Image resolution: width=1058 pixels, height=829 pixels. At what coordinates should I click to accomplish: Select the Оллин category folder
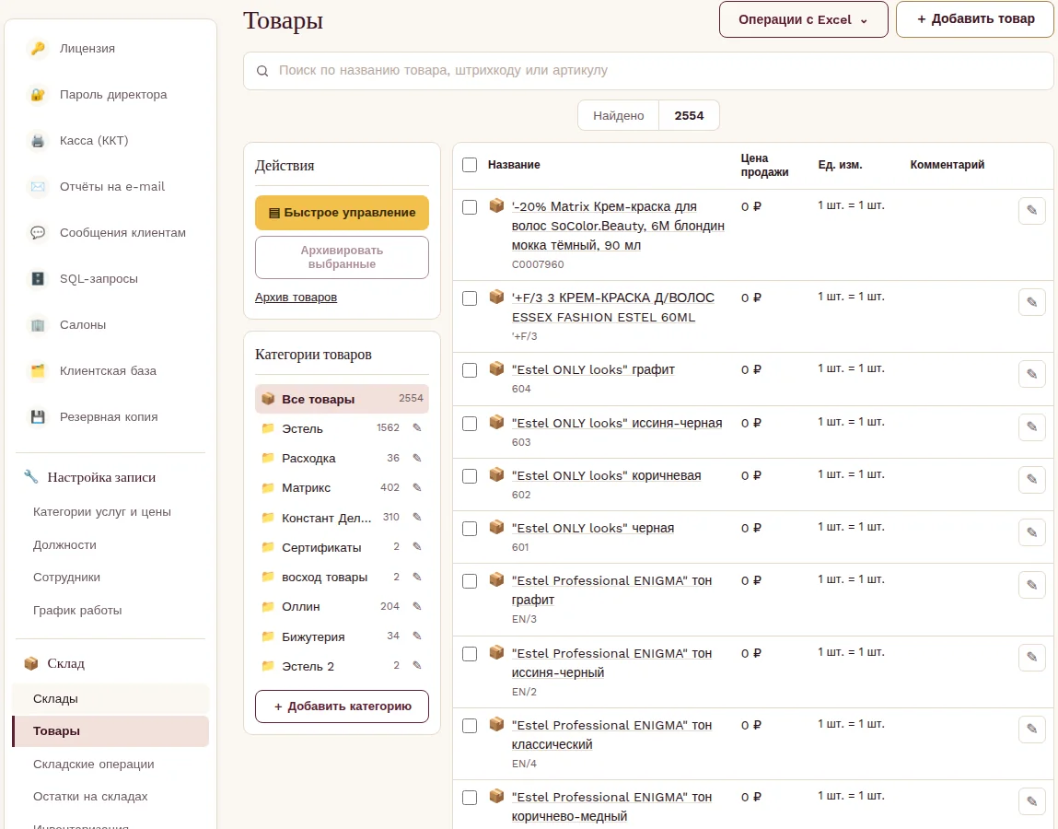point(301,606)
